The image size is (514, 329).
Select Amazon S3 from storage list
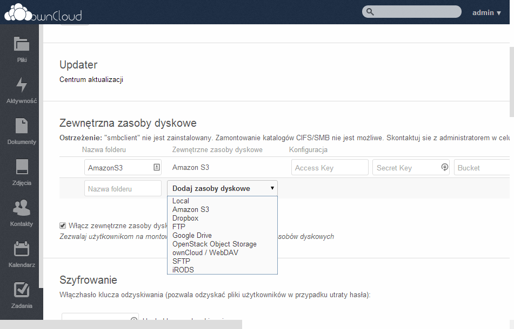[222, 209]
